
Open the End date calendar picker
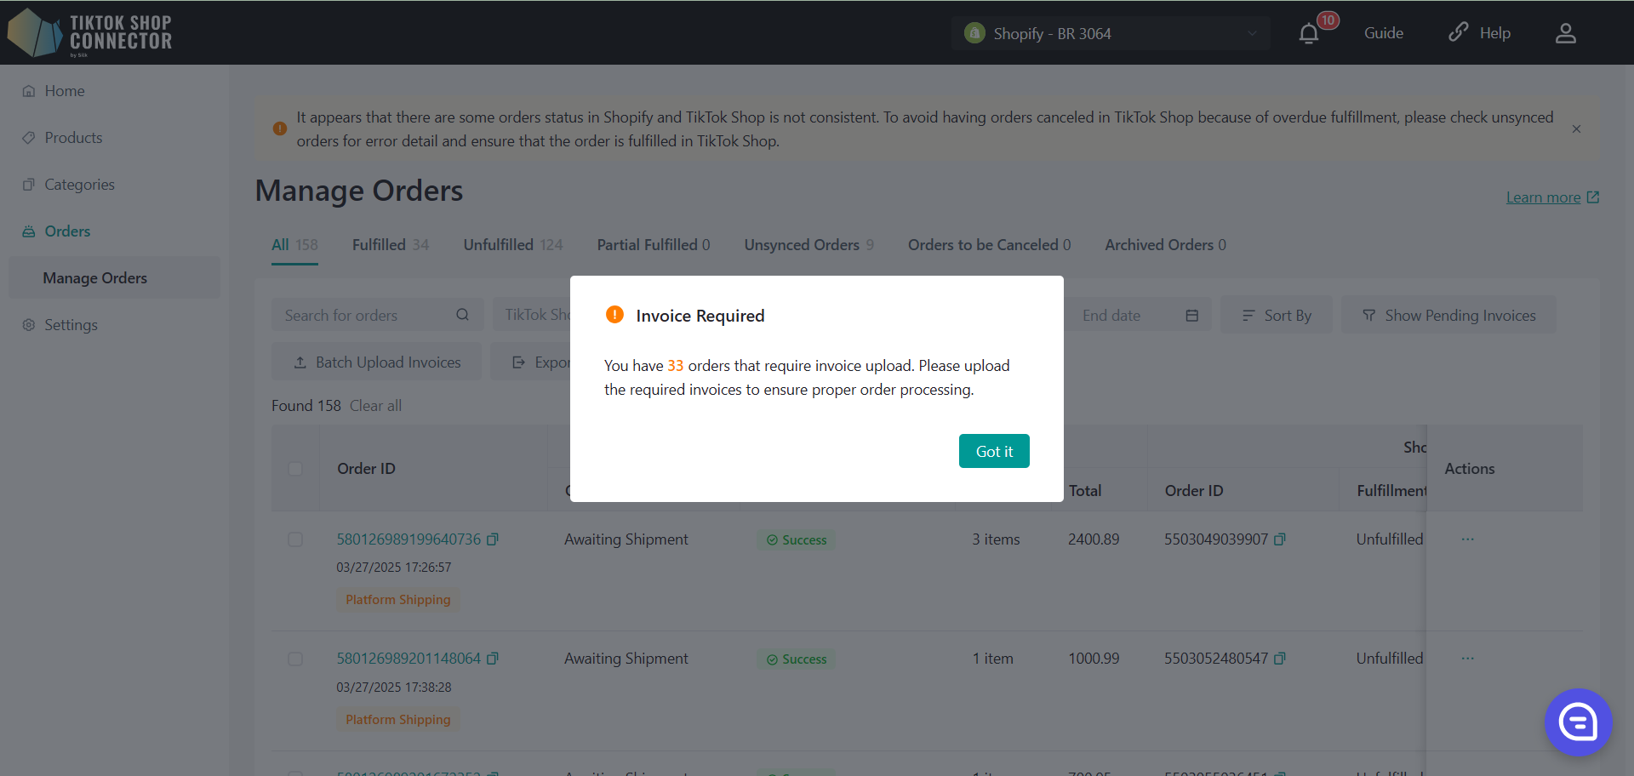tap(1191, 316)
